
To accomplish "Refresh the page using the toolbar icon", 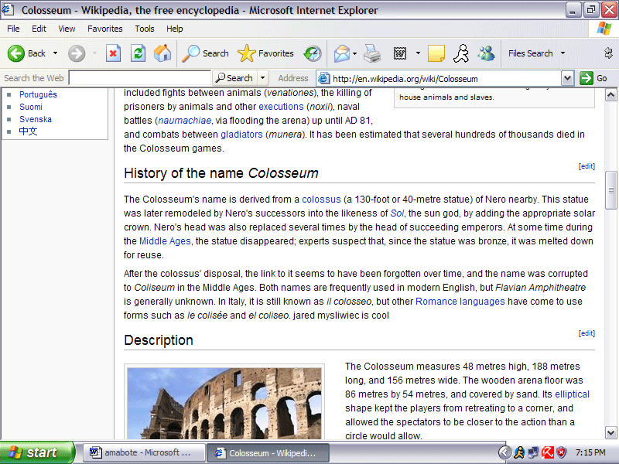I will pyautogui.click(x=139, y=53).
